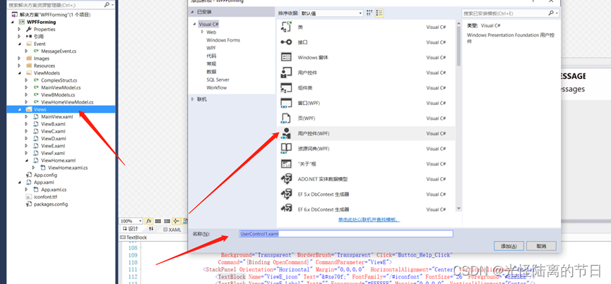Click the search magnifier in template search box
This screenshot has height=284, width=611.
coord(550,13)
